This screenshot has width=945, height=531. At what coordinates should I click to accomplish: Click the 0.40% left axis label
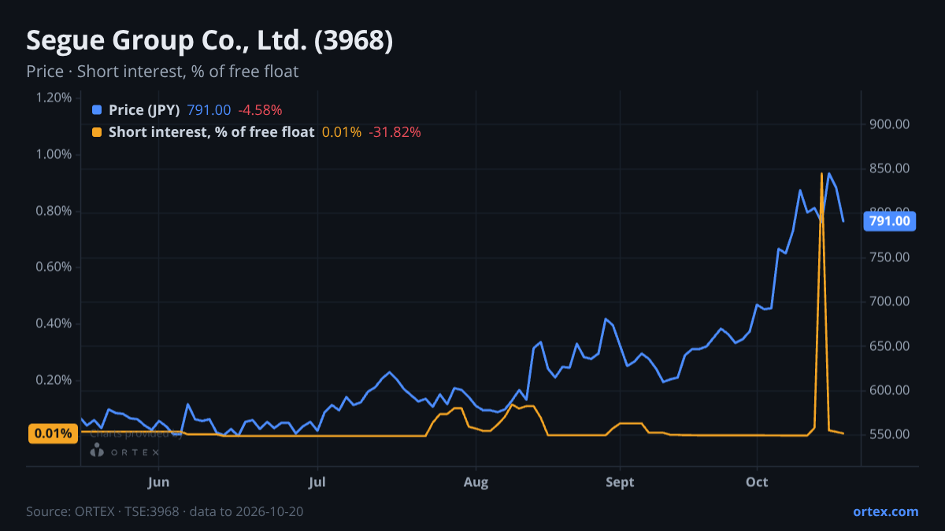pos(54,323)
